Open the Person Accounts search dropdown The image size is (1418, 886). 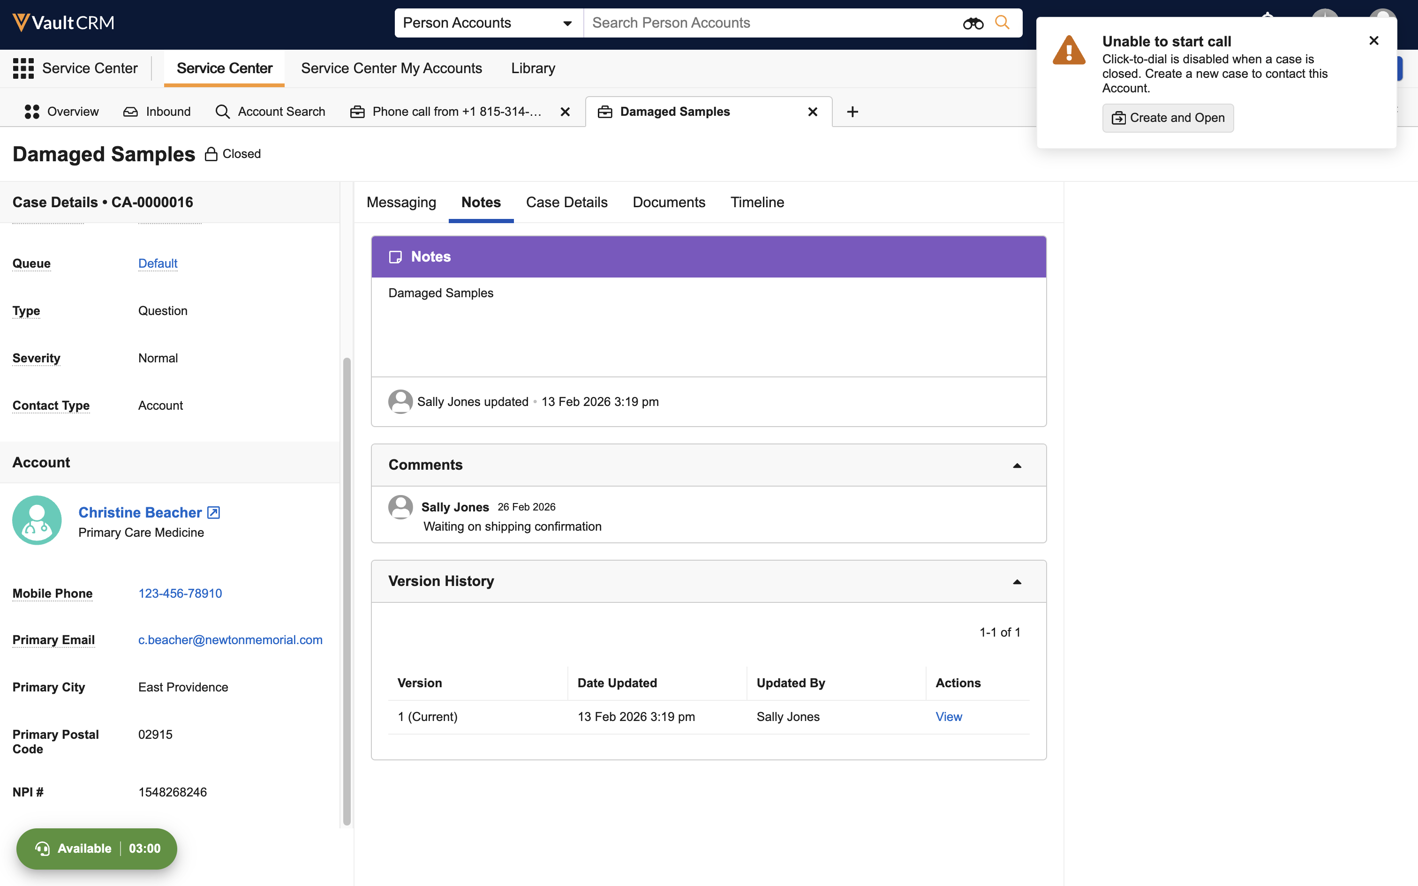[488, 23]
